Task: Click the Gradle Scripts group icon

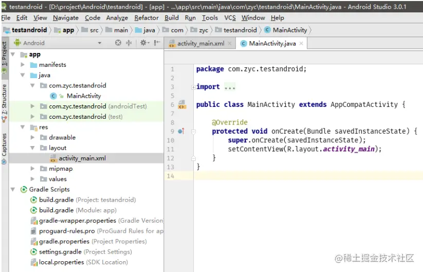Action: pos(24,189)
